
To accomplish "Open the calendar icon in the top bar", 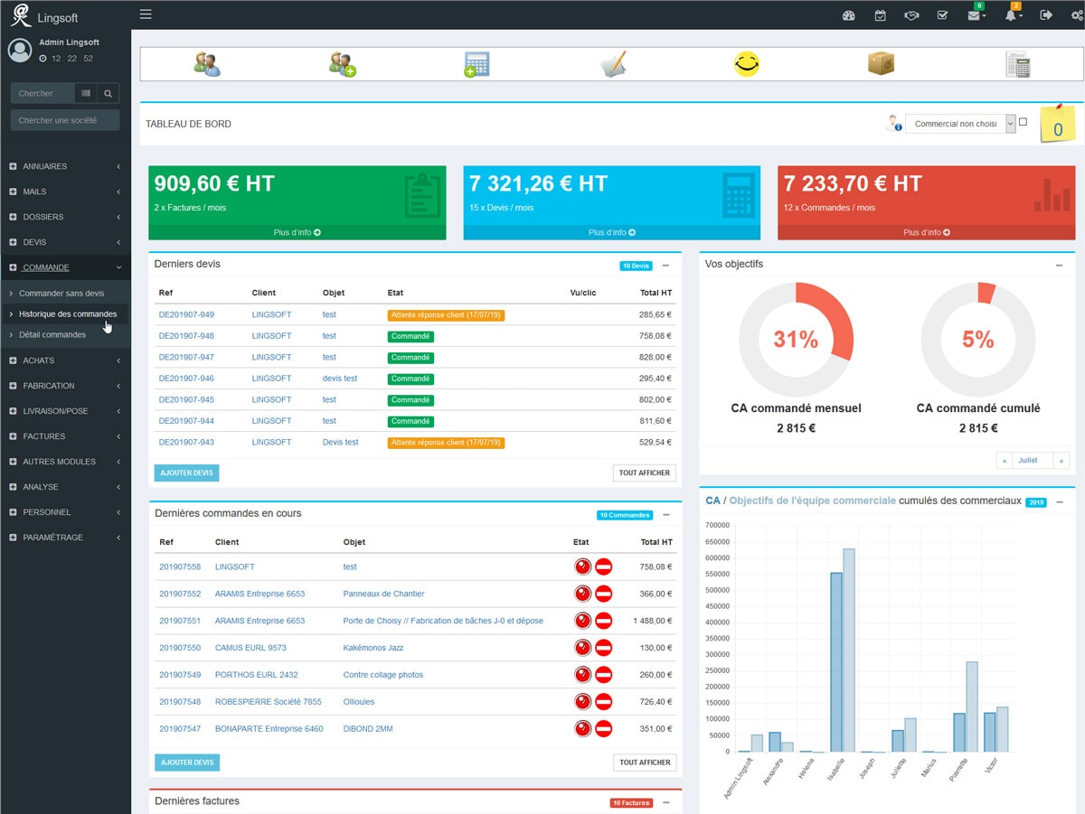I will coord(880,15).
